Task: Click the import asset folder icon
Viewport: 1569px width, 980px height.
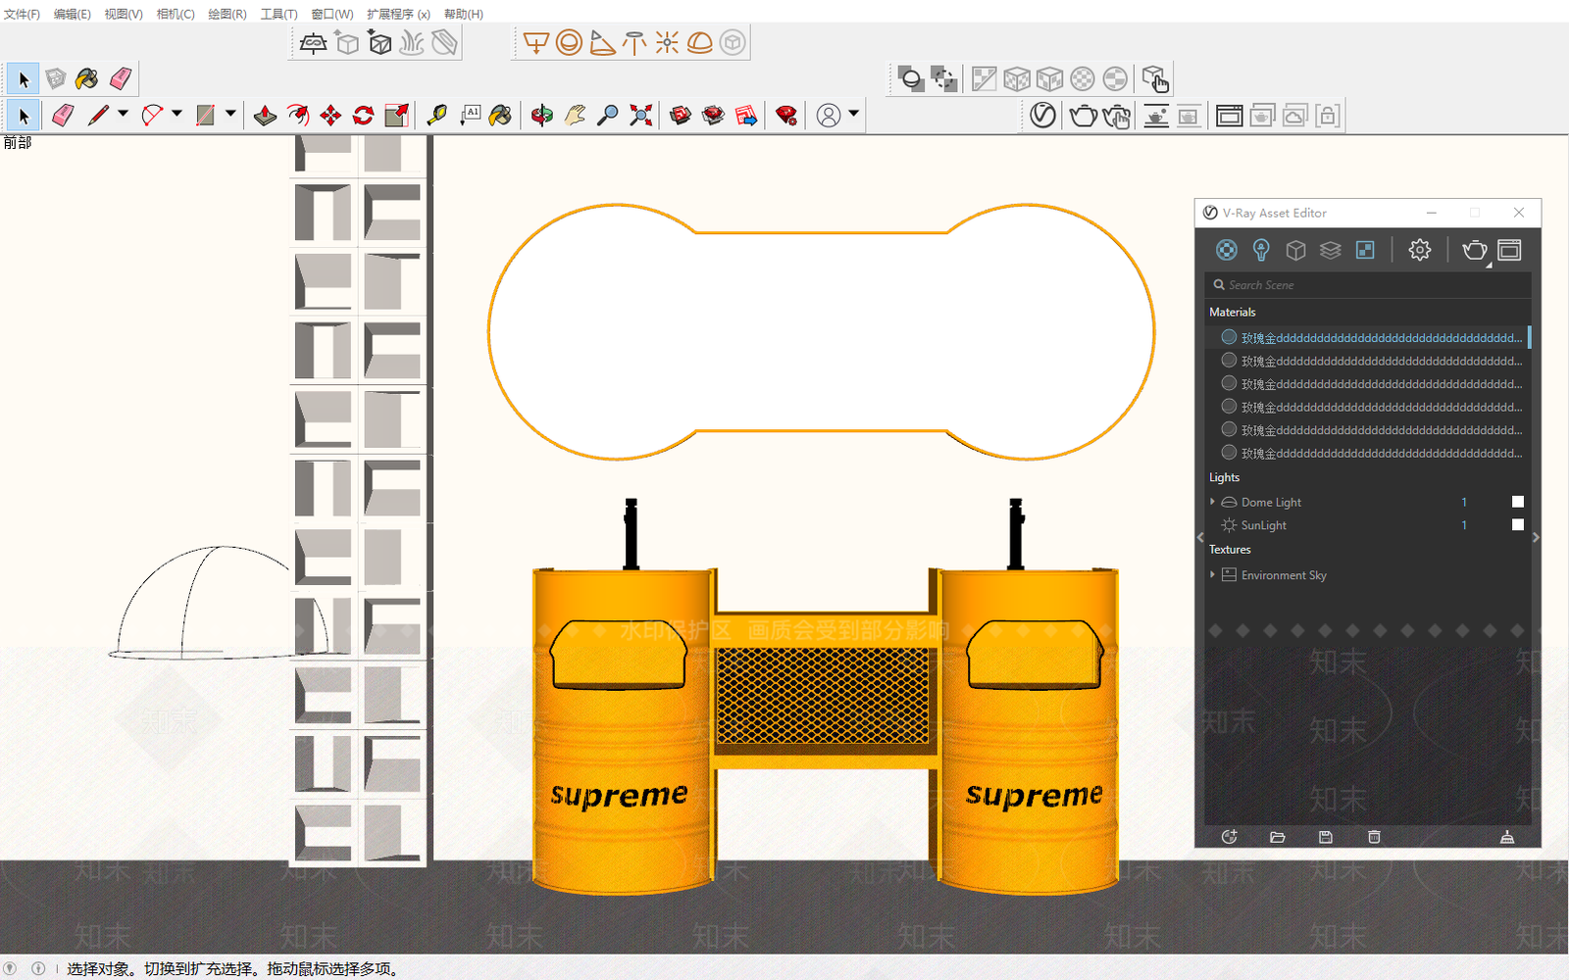Action: [x=1277, y=837]
